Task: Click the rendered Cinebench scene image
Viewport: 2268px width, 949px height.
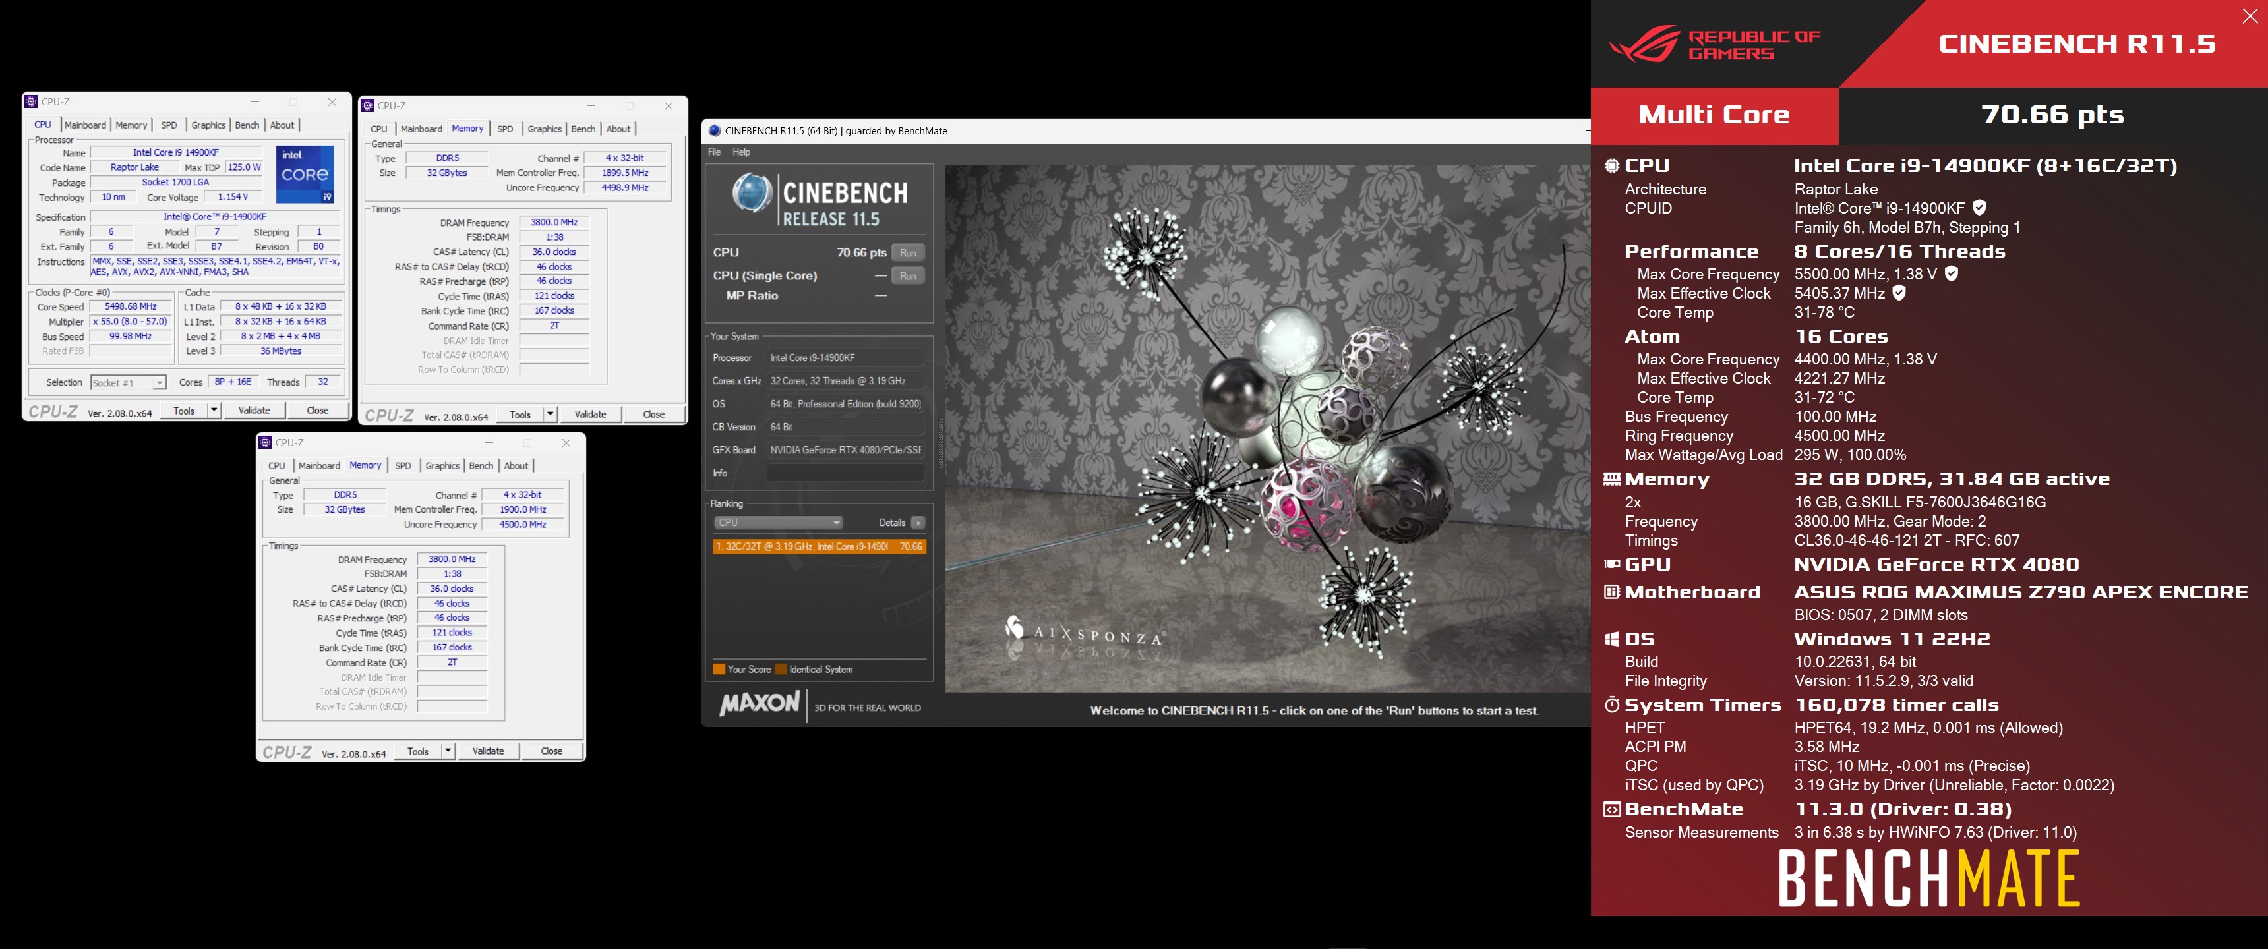Action: (1268, 428)
